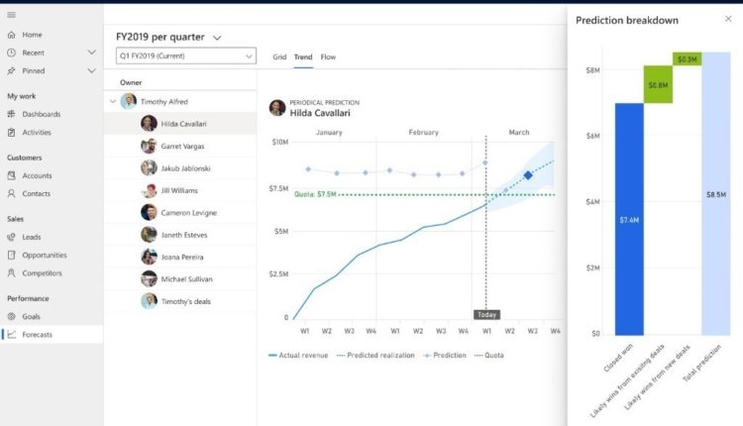Select the Leads phone icon
The width and height of the screenshot is (743, 426).
[x=11, y=237]
